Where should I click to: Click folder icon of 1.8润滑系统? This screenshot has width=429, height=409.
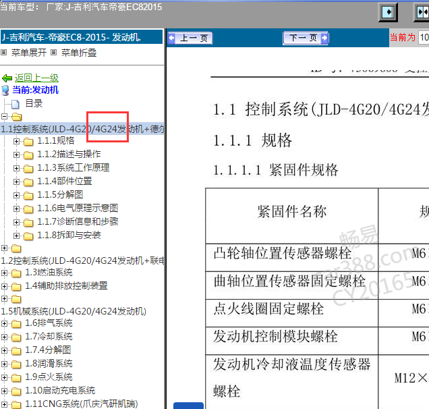16,364
